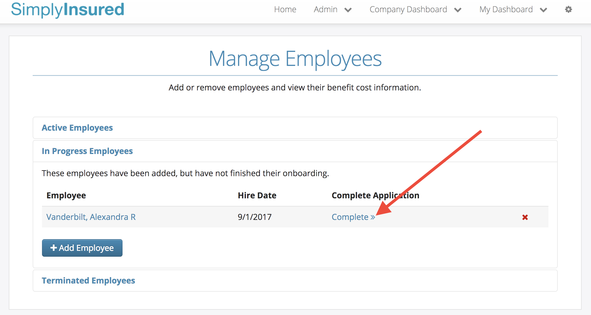Open the settings gear icon
Screen dimensions: 591x315
[568, 9]
